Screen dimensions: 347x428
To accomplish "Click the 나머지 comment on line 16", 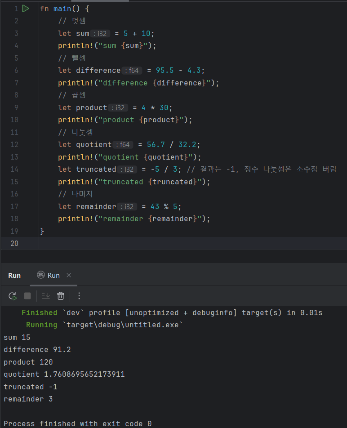I will (76, 194).
